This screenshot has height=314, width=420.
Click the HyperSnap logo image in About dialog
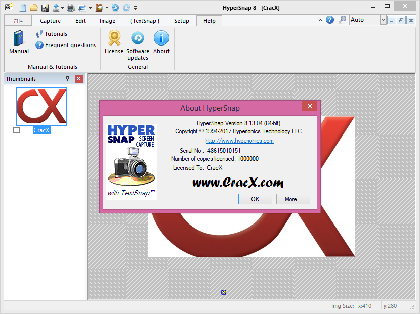click(131, 162)
